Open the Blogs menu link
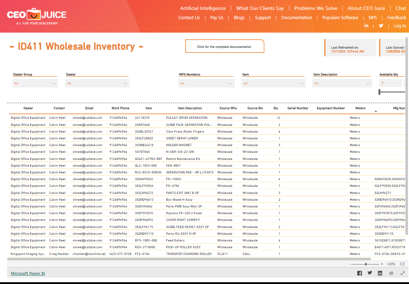The width and height of the screenshot is (409, 284). [239, 17]
